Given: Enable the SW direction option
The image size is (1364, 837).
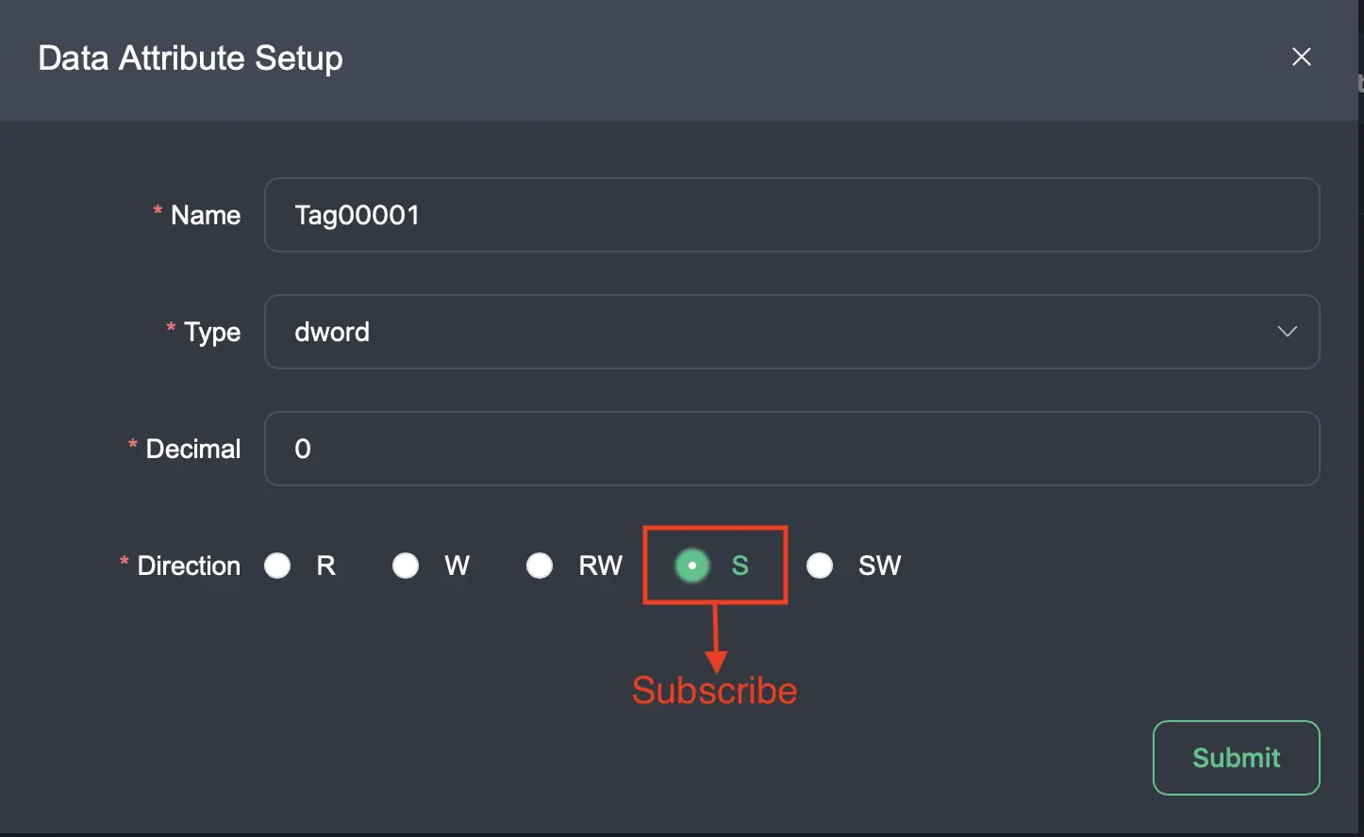Looking at the screenshot, I should 819,565.
